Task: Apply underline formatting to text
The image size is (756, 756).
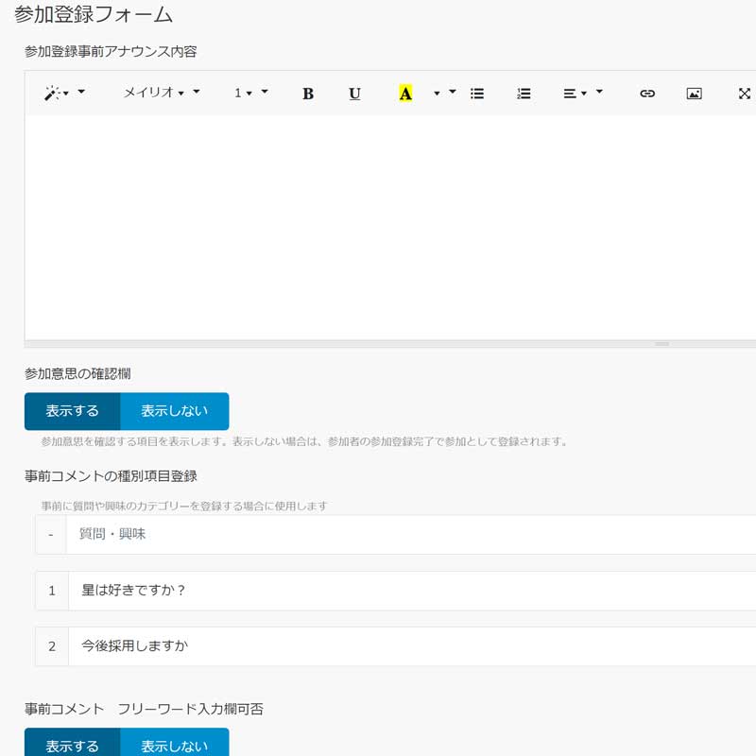Action: click(x=354, y=93)
